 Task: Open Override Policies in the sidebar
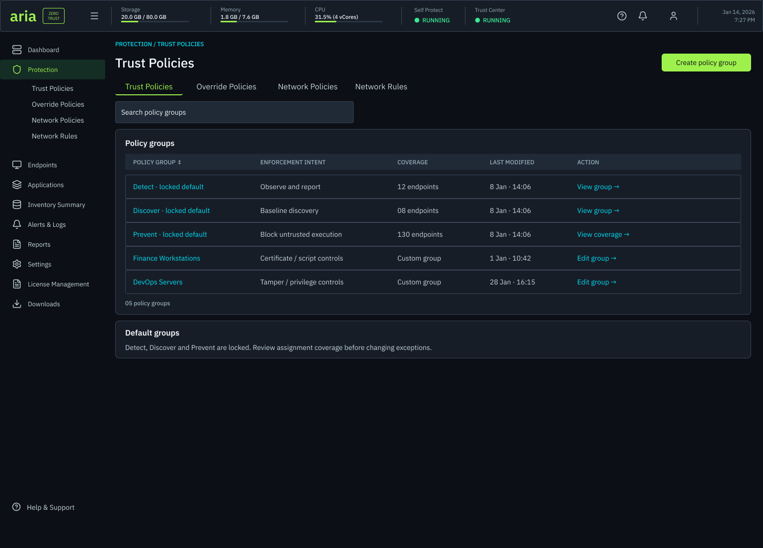coord(58,104)
